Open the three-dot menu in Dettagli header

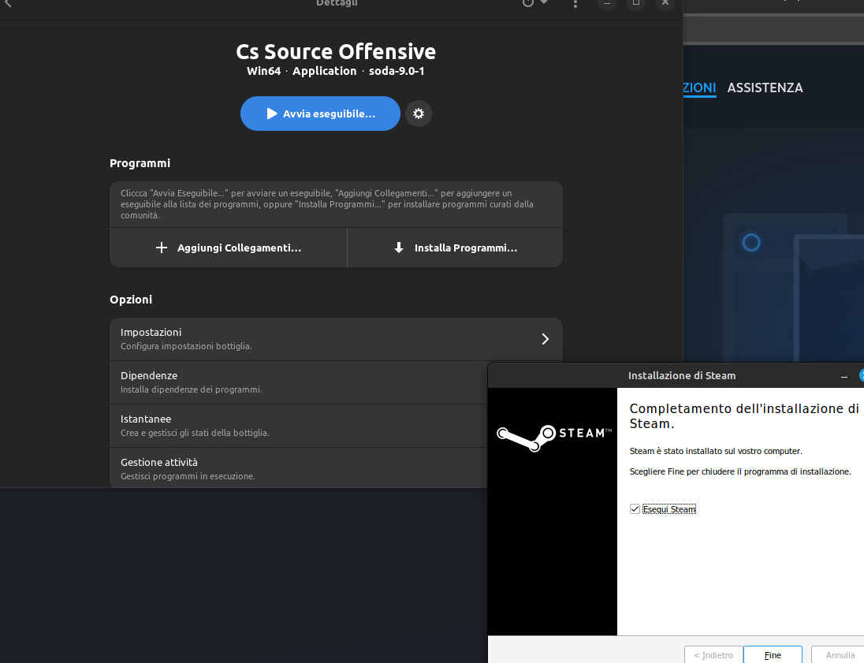[x=575, y=4]
